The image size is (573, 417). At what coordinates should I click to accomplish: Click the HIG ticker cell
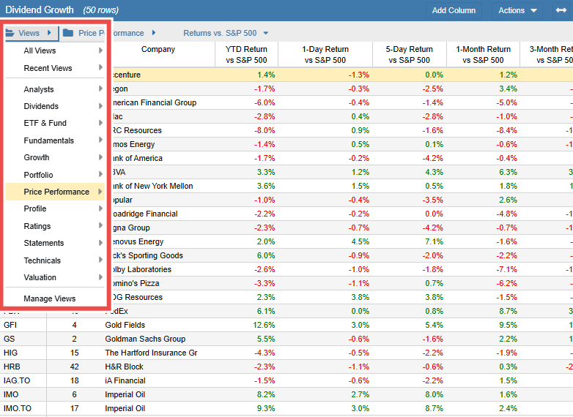point(10,353)
